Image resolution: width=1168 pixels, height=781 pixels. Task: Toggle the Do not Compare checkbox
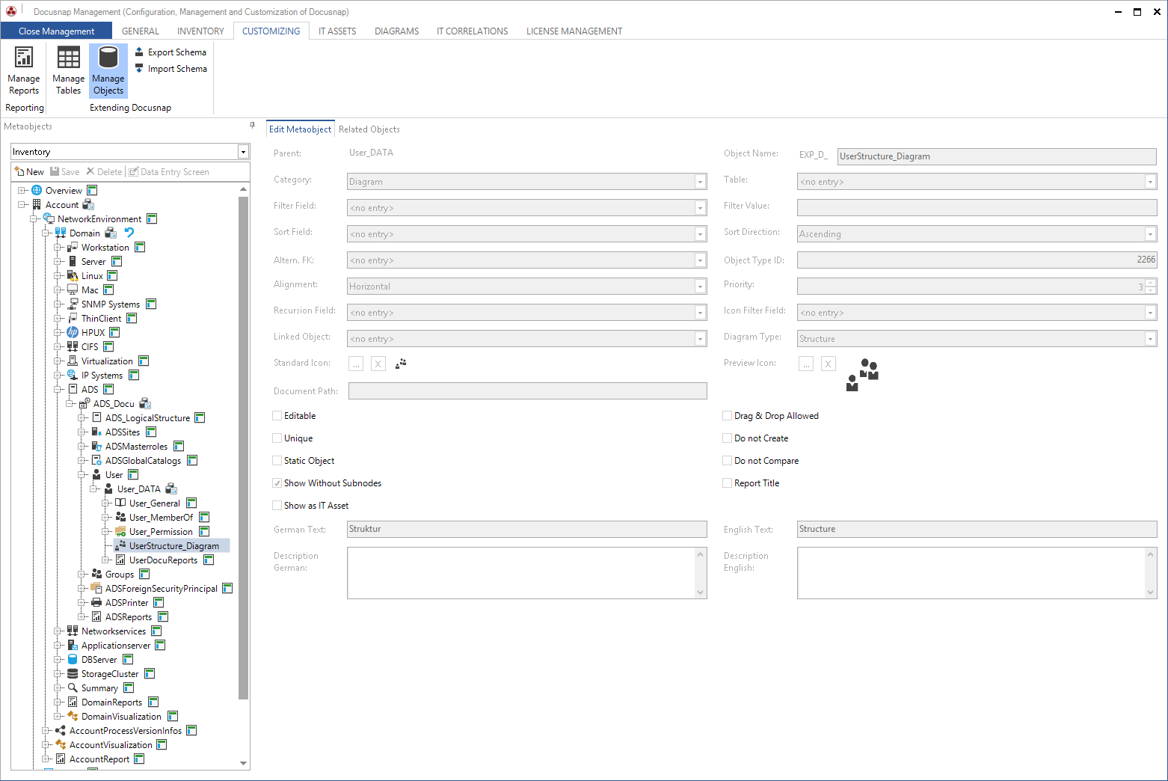coord(728,461)
